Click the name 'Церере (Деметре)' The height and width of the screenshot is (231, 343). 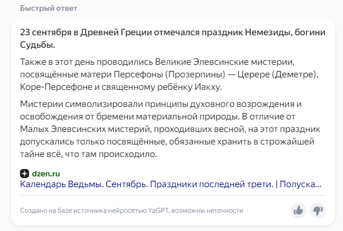pos(277,75)
